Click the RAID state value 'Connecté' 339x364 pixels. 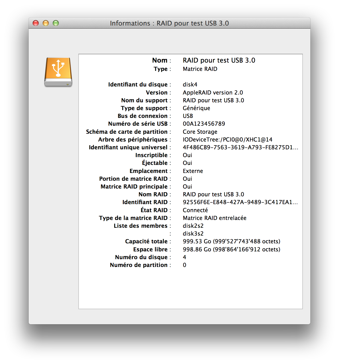point(195,210)
